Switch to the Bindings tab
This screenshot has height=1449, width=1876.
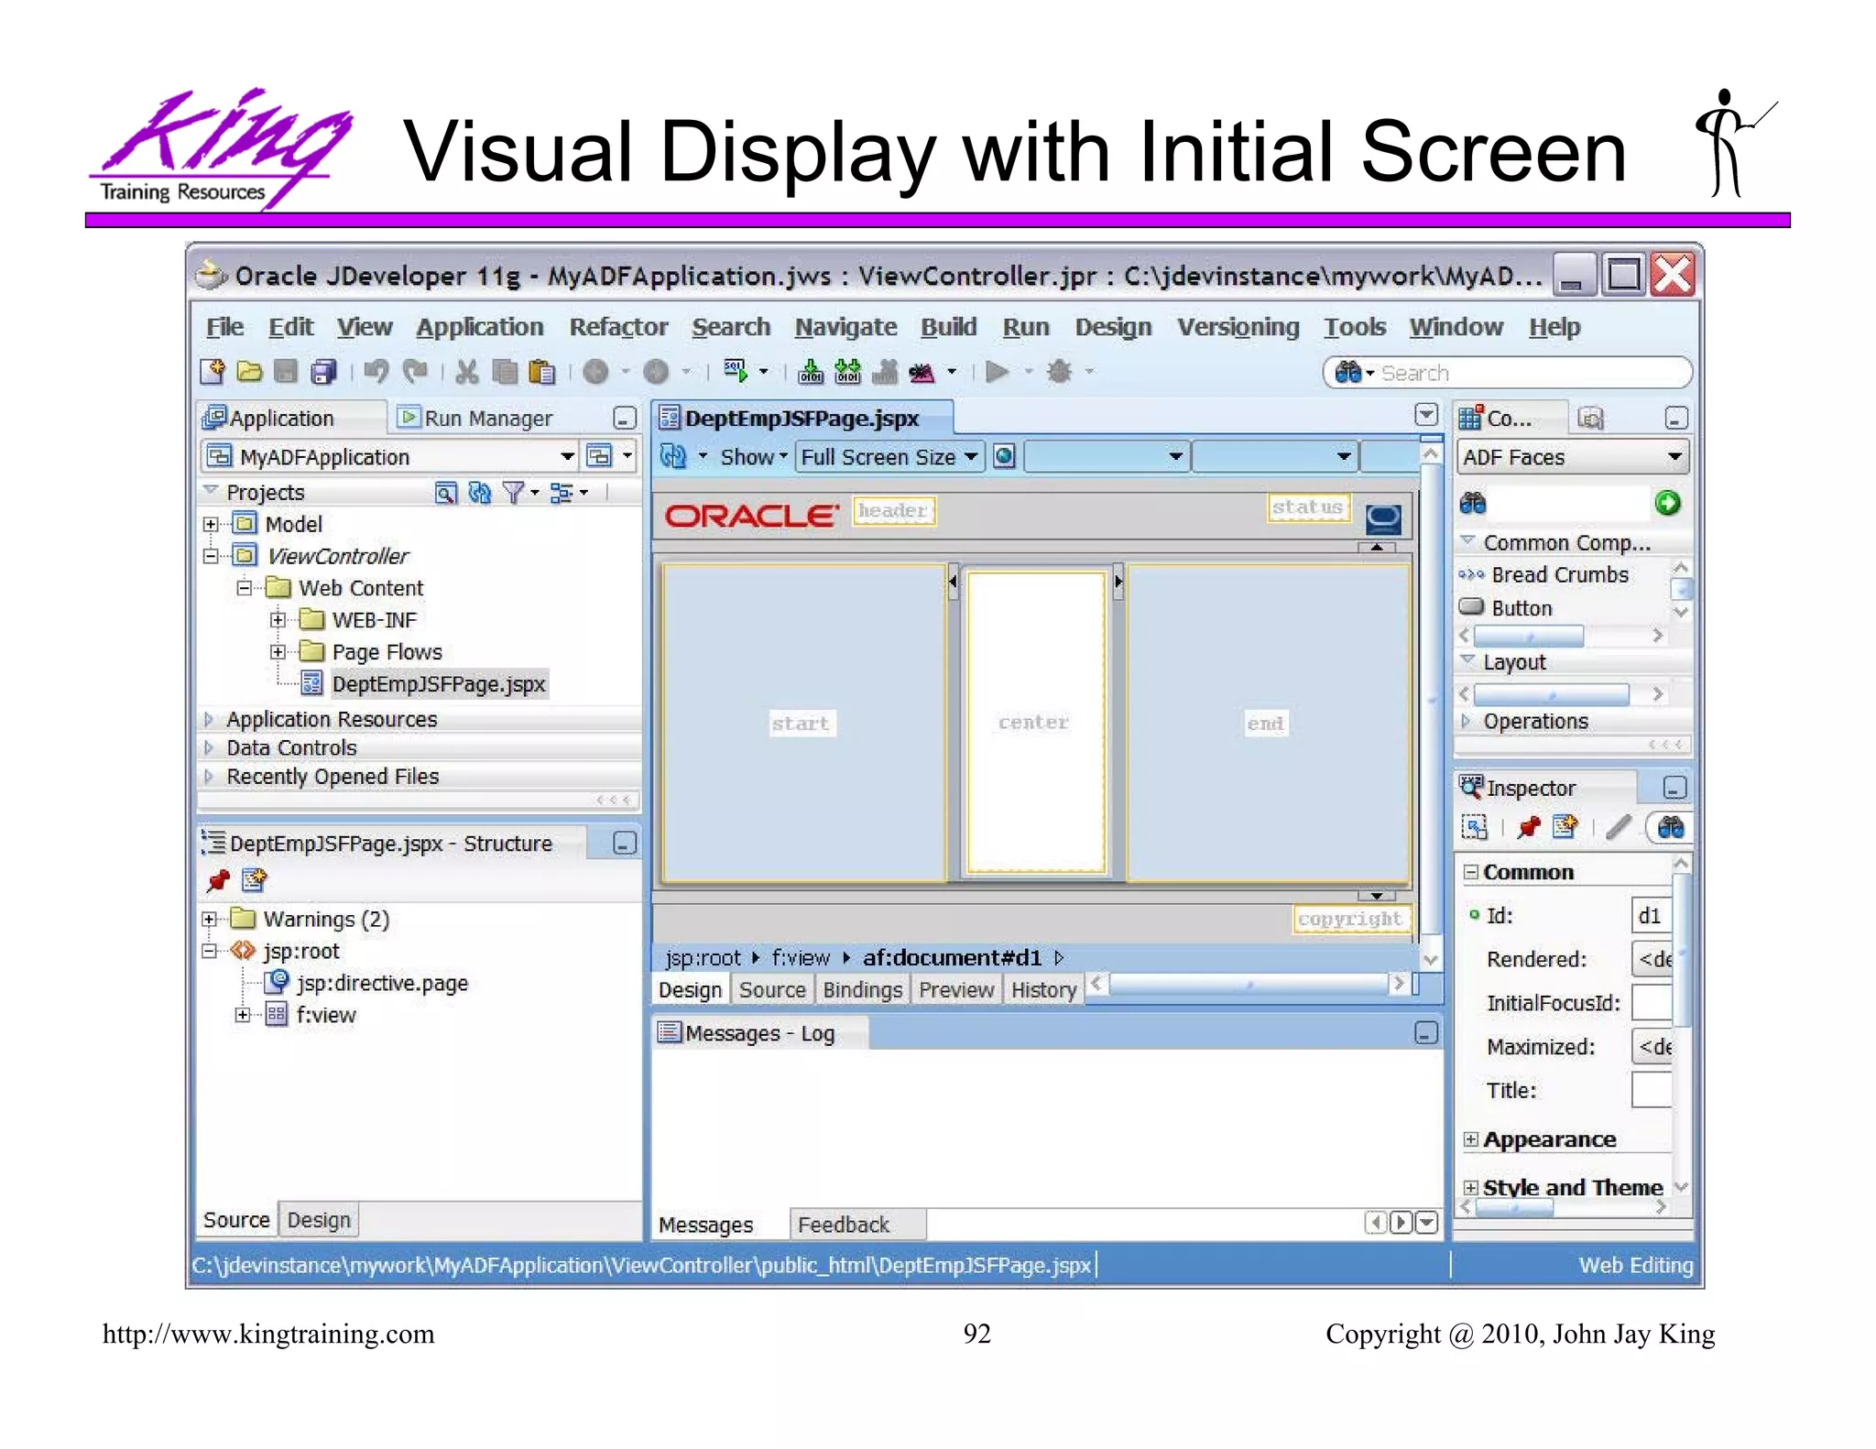[862, 990]
